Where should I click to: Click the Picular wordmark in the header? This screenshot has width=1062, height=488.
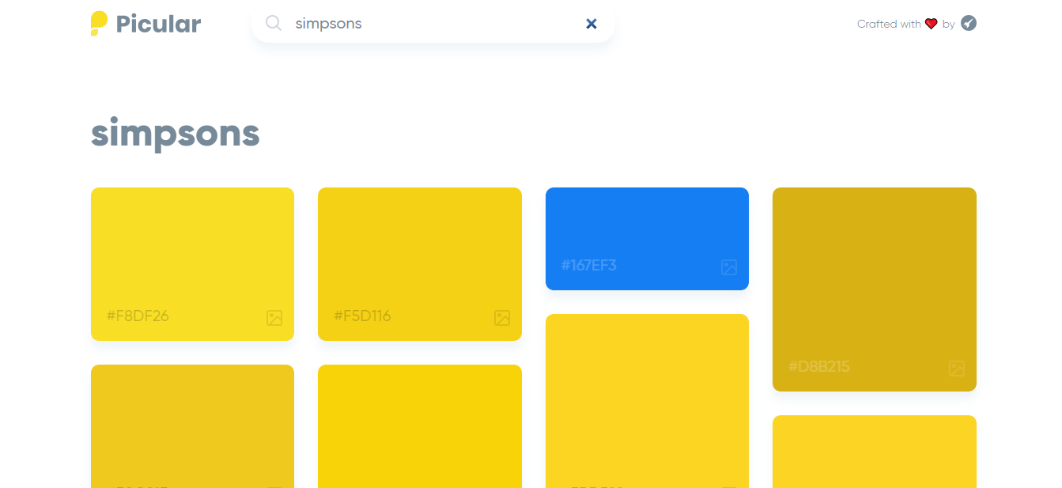point(158,24)
